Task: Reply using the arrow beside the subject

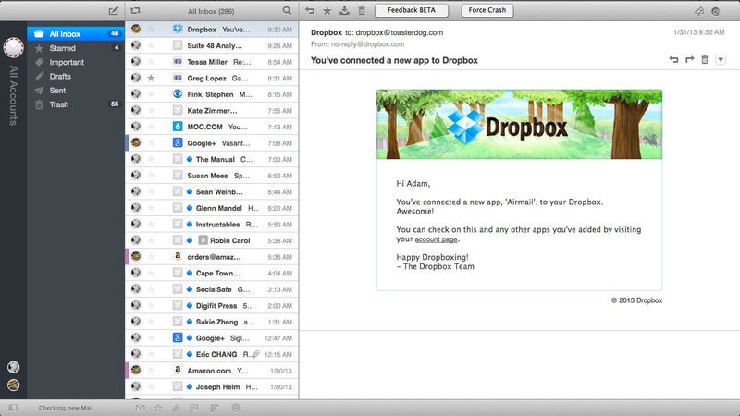Action: [673, 59]
